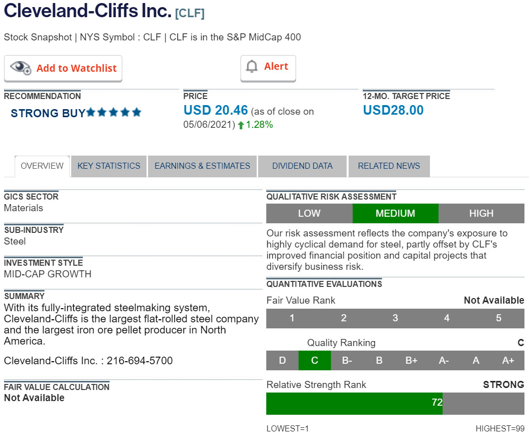Screen dimensions: 530x438
Task: Click the Relative Strength Rank bar at 72
Action: (x=354, y=403)
